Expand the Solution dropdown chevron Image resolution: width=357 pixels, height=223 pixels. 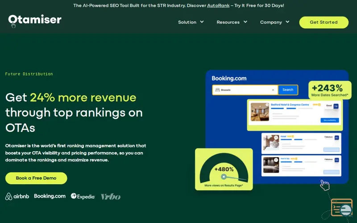click(202, 22)
